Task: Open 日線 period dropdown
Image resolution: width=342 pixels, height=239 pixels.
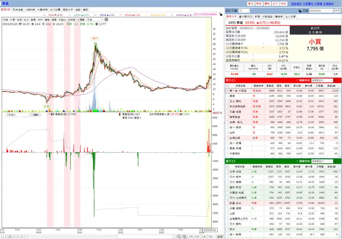Action: [x=95, y=19]
